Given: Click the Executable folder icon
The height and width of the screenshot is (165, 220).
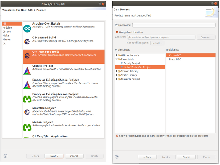Looking at the screenshot, I should point(120,59).
